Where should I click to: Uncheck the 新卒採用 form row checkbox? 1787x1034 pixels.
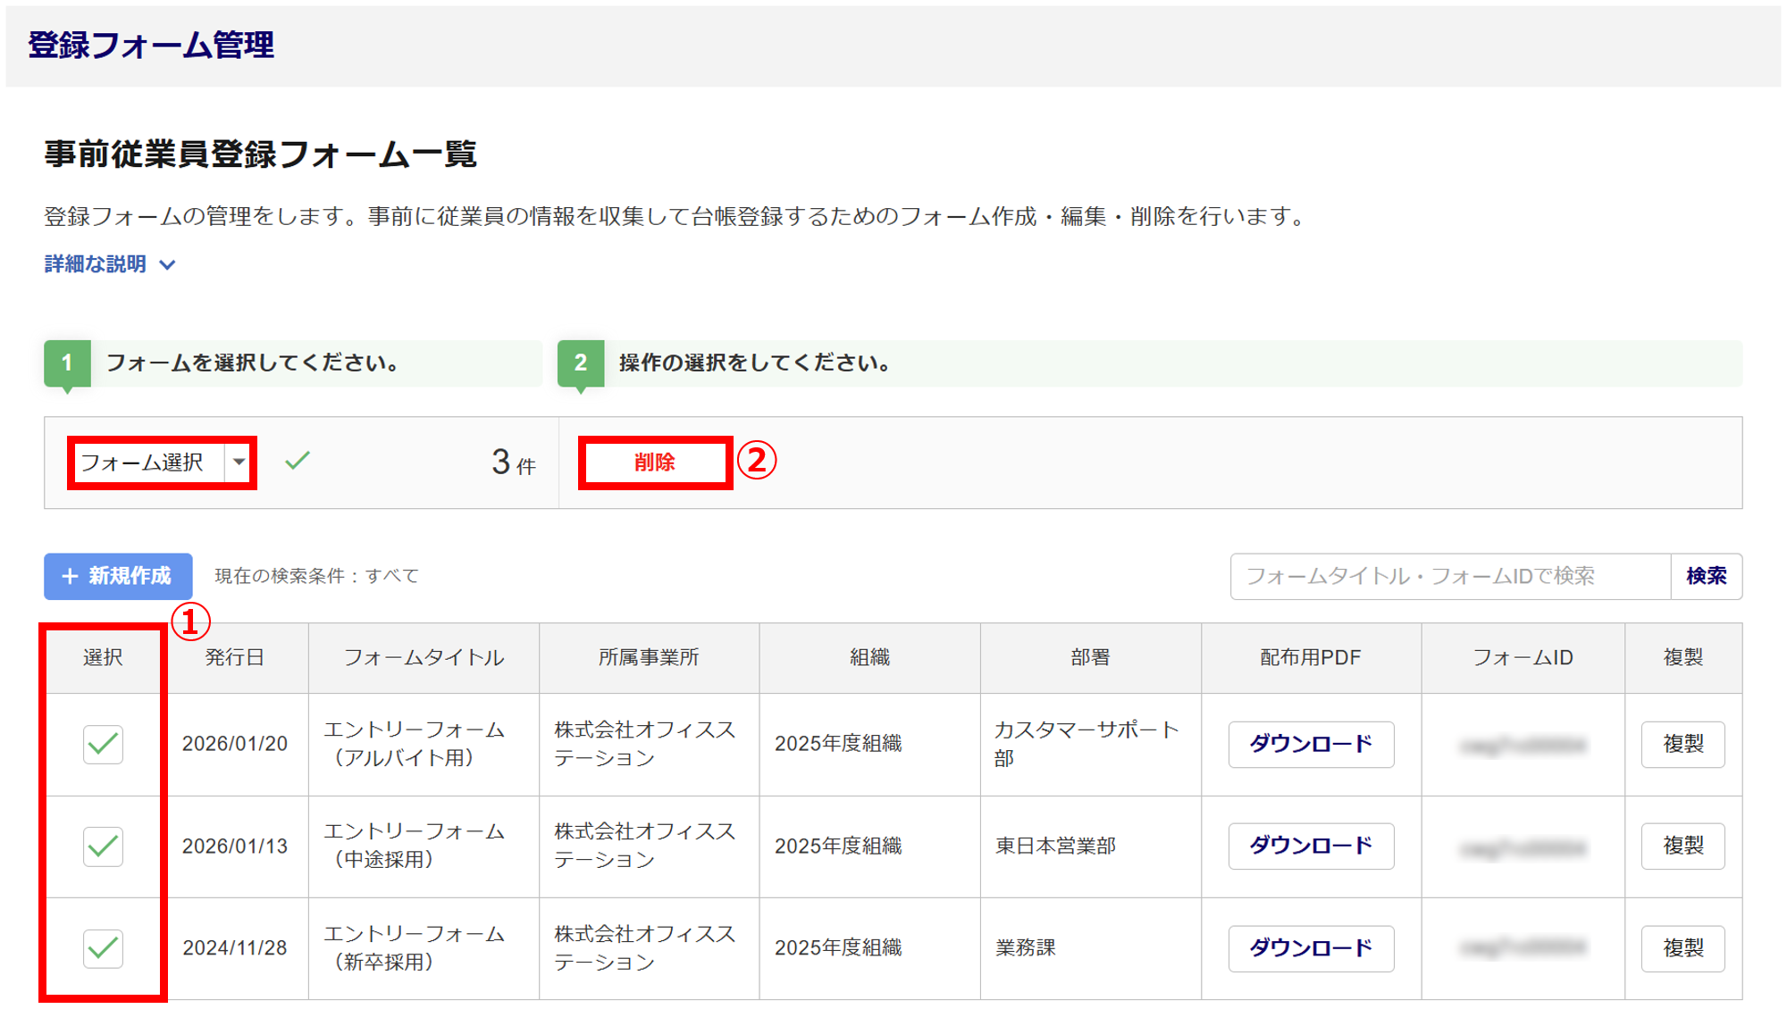click(x=103, y=947)
